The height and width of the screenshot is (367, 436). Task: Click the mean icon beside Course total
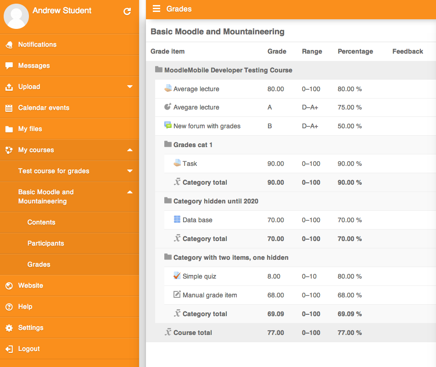click(168, 332)
